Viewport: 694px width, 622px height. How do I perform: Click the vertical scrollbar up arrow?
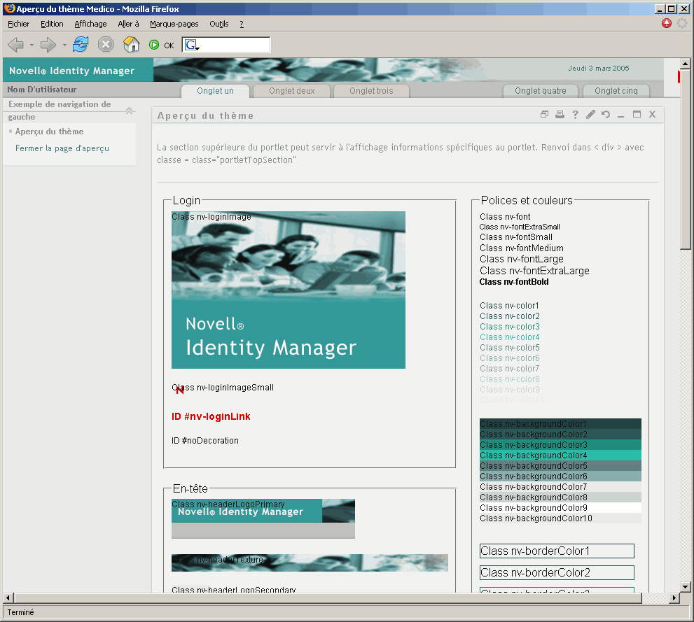(x=685, y=64)
